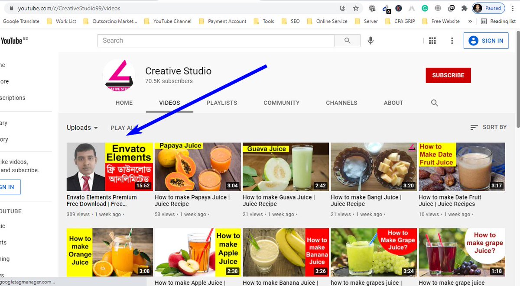The image size is (520, 286).
Task: Open the CPA GRIP bookmark folder
Action: pos(400,21)
